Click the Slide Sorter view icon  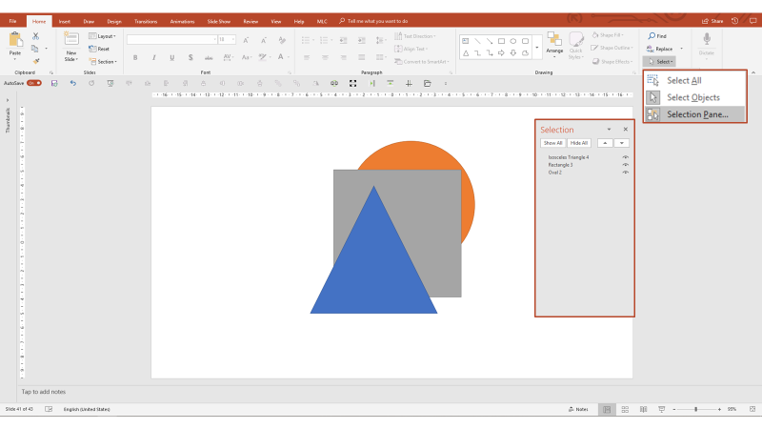point(625,410)
